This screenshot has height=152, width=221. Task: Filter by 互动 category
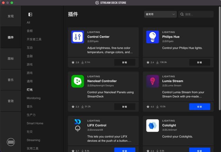click(x=30, y=48)
